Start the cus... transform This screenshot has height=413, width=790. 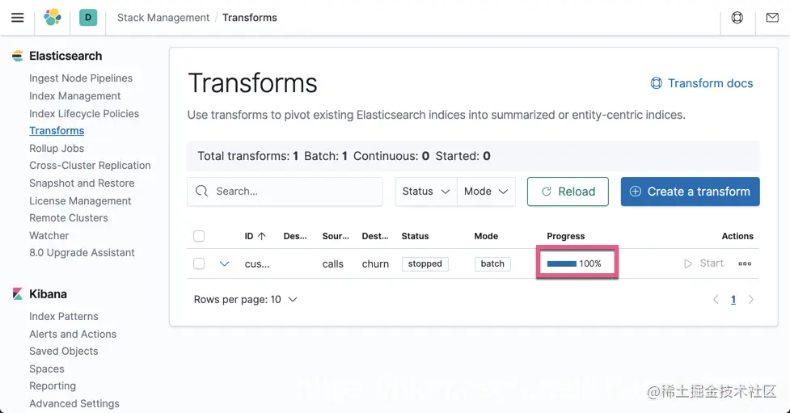click(x=703, y=263)
